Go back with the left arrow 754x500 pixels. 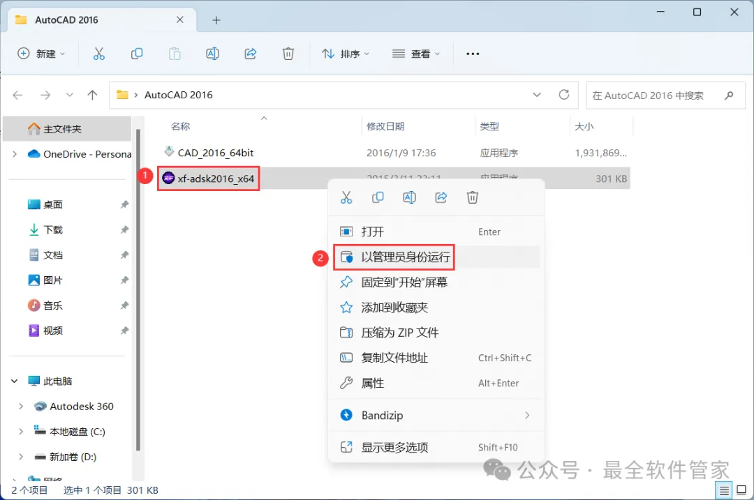(x=17, y=95)
